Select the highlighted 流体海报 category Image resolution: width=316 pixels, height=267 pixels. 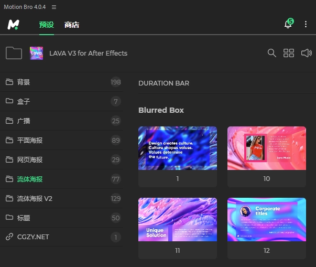(61, 179)
